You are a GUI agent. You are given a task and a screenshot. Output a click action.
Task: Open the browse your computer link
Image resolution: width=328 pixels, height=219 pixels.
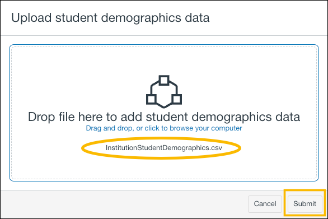pos(164,128)
